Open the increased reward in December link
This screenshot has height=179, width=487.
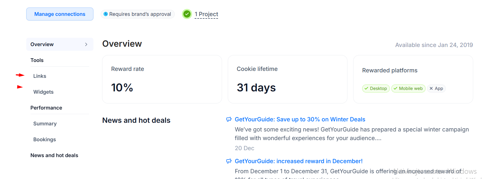click(299, 161)
